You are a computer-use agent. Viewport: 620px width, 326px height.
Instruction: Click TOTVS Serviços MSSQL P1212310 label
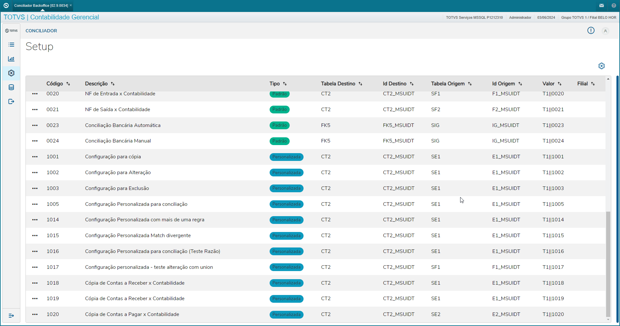click(474, 17)
